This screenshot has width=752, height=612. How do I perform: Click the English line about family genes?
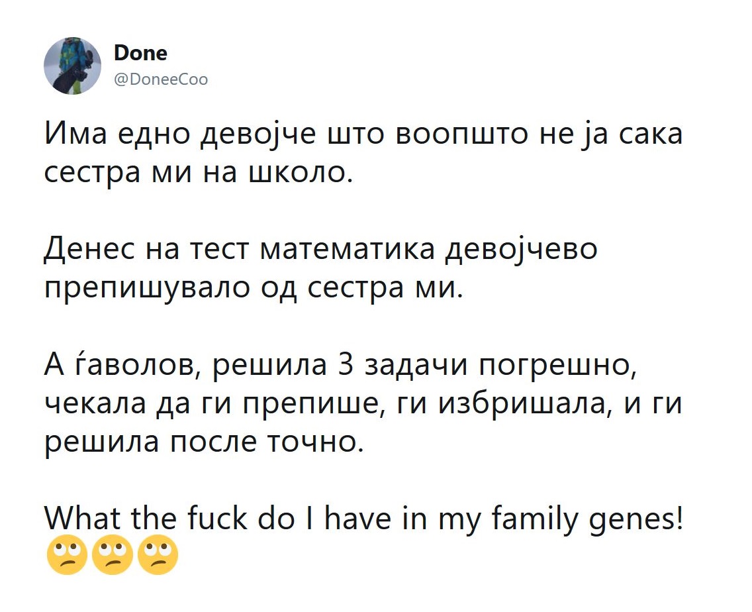coord(363,520)
